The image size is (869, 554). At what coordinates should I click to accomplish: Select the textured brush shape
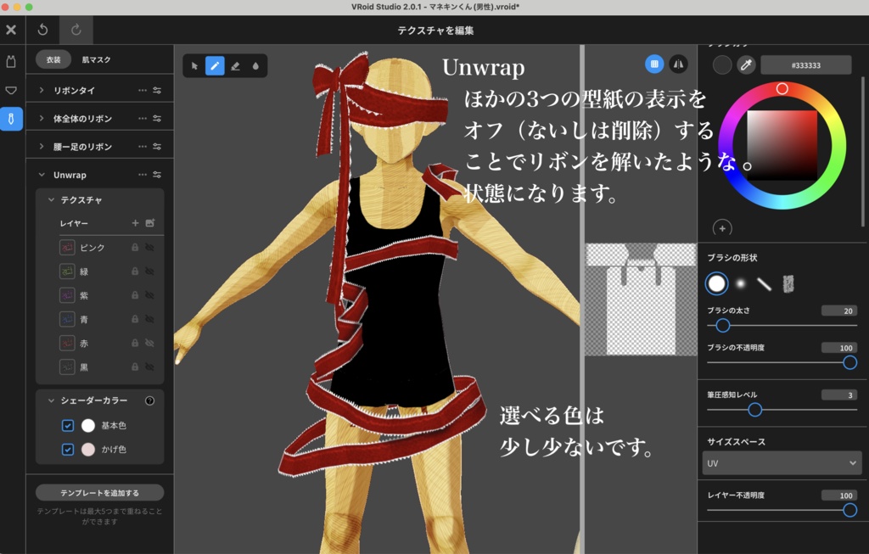(787, 283)
